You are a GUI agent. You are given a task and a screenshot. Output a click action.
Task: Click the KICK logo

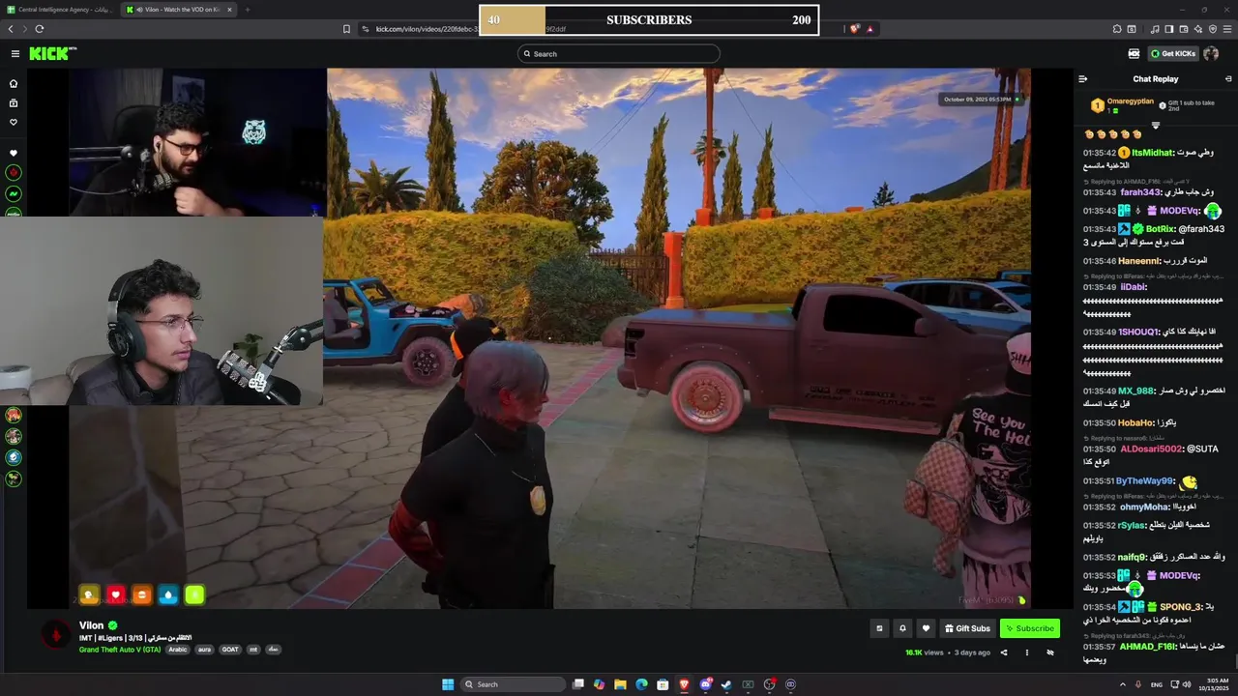pyautogui.click(x=49, y=54)
